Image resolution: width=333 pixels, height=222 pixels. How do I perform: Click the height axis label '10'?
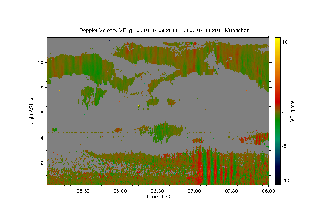[x=41, y=62]
